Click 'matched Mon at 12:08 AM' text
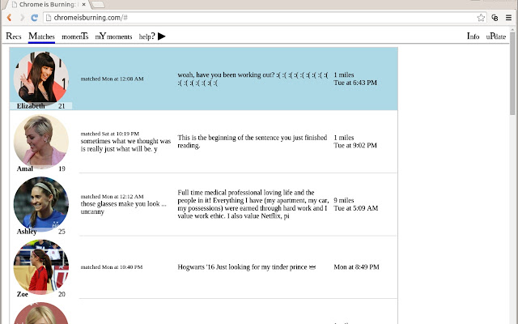 pyautogui.click(x=112, y=79)
